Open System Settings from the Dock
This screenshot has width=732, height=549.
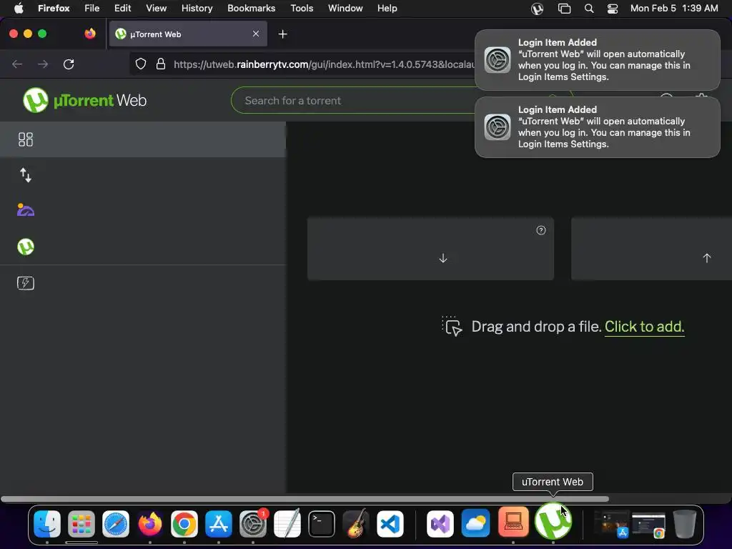click(x=253, y=524)
